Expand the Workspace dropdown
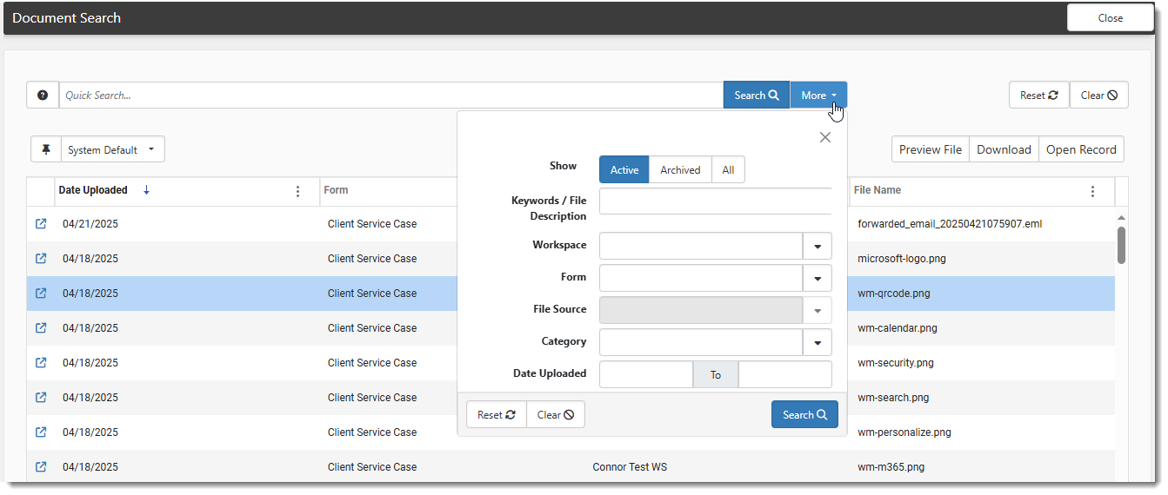The image size is (1168, 495). [817, 246]
